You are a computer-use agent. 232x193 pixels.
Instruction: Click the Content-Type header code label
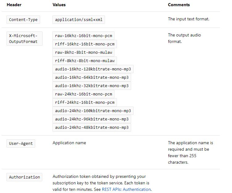(x=23, y=20)
